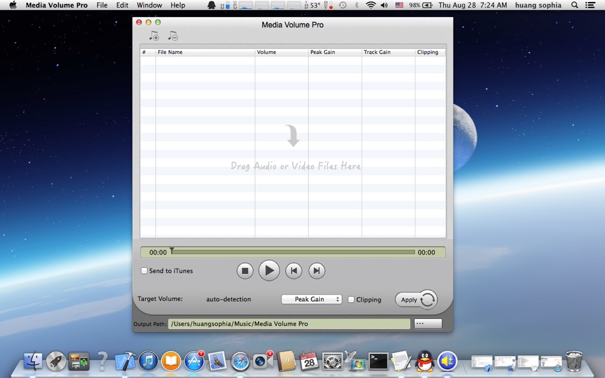
Task: Open Launchpad rocket icon in dock
Action: coord(56,361)
